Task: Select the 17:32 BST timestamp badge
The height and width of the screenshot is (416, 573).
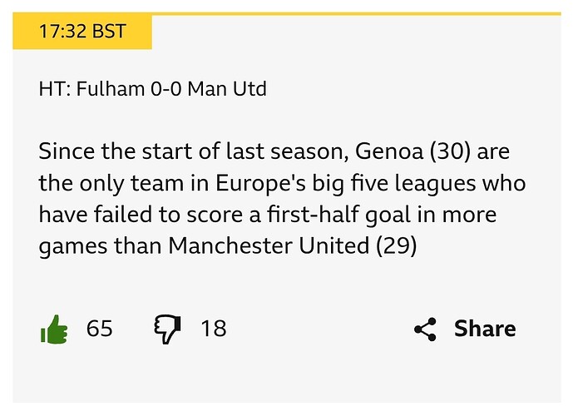Action: (82, 32)
